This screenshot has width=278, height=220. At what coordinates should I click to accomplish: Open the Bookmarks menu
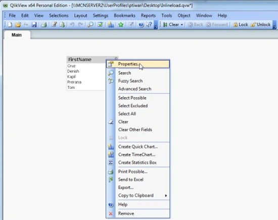click(124, 16)
